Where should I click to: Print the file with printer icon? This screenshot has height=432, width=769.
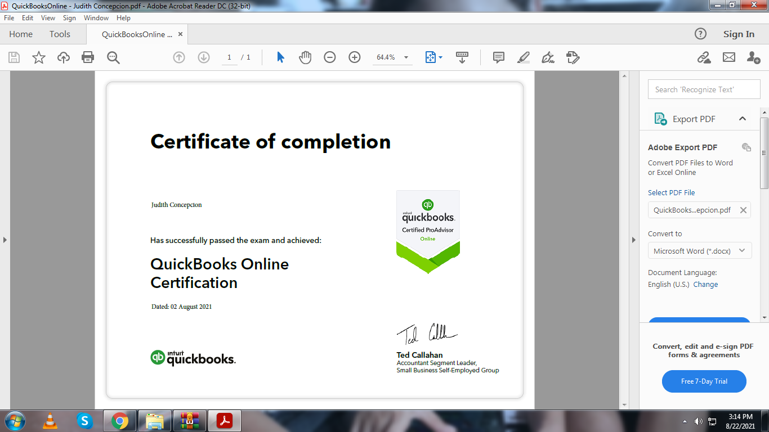(x=88, y=57)
